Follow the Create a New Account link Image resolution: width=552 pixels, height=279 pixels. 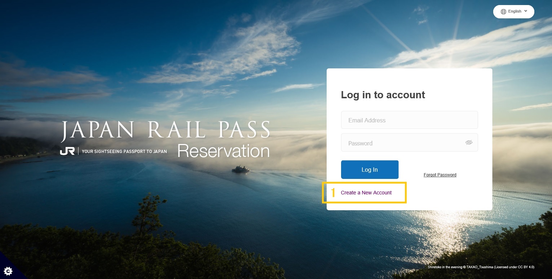click(366, 193)
